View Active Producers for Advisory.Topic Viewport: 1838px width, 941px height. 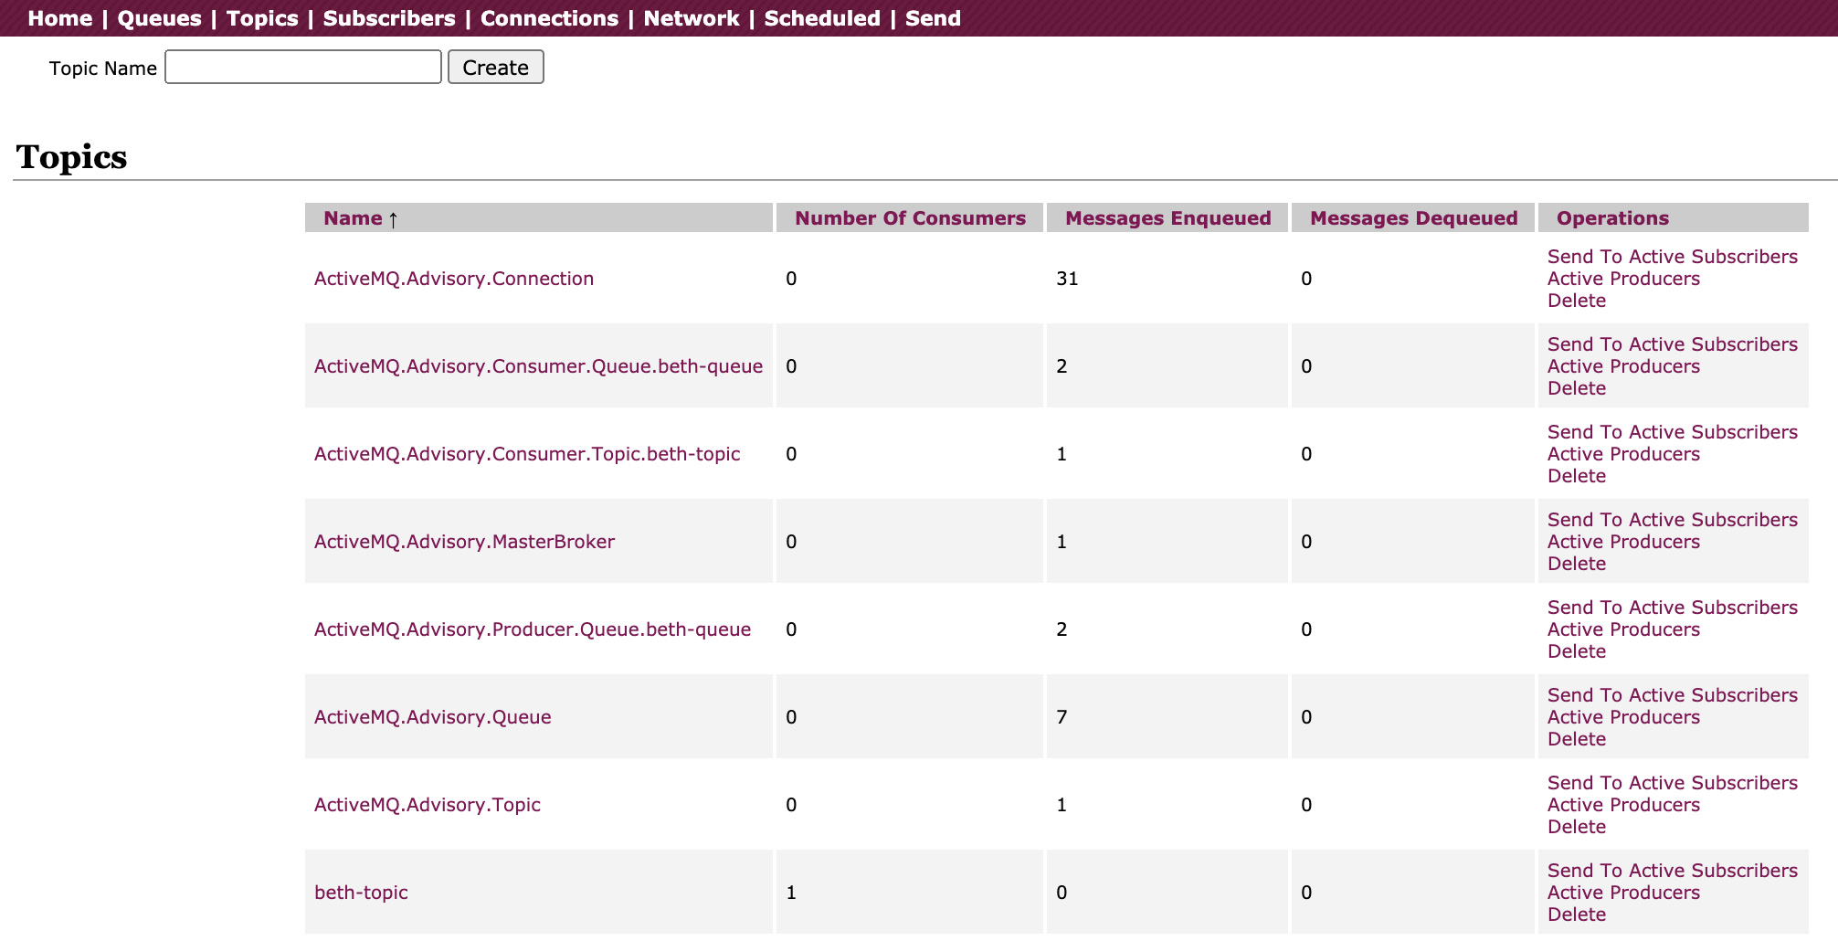1623,805
